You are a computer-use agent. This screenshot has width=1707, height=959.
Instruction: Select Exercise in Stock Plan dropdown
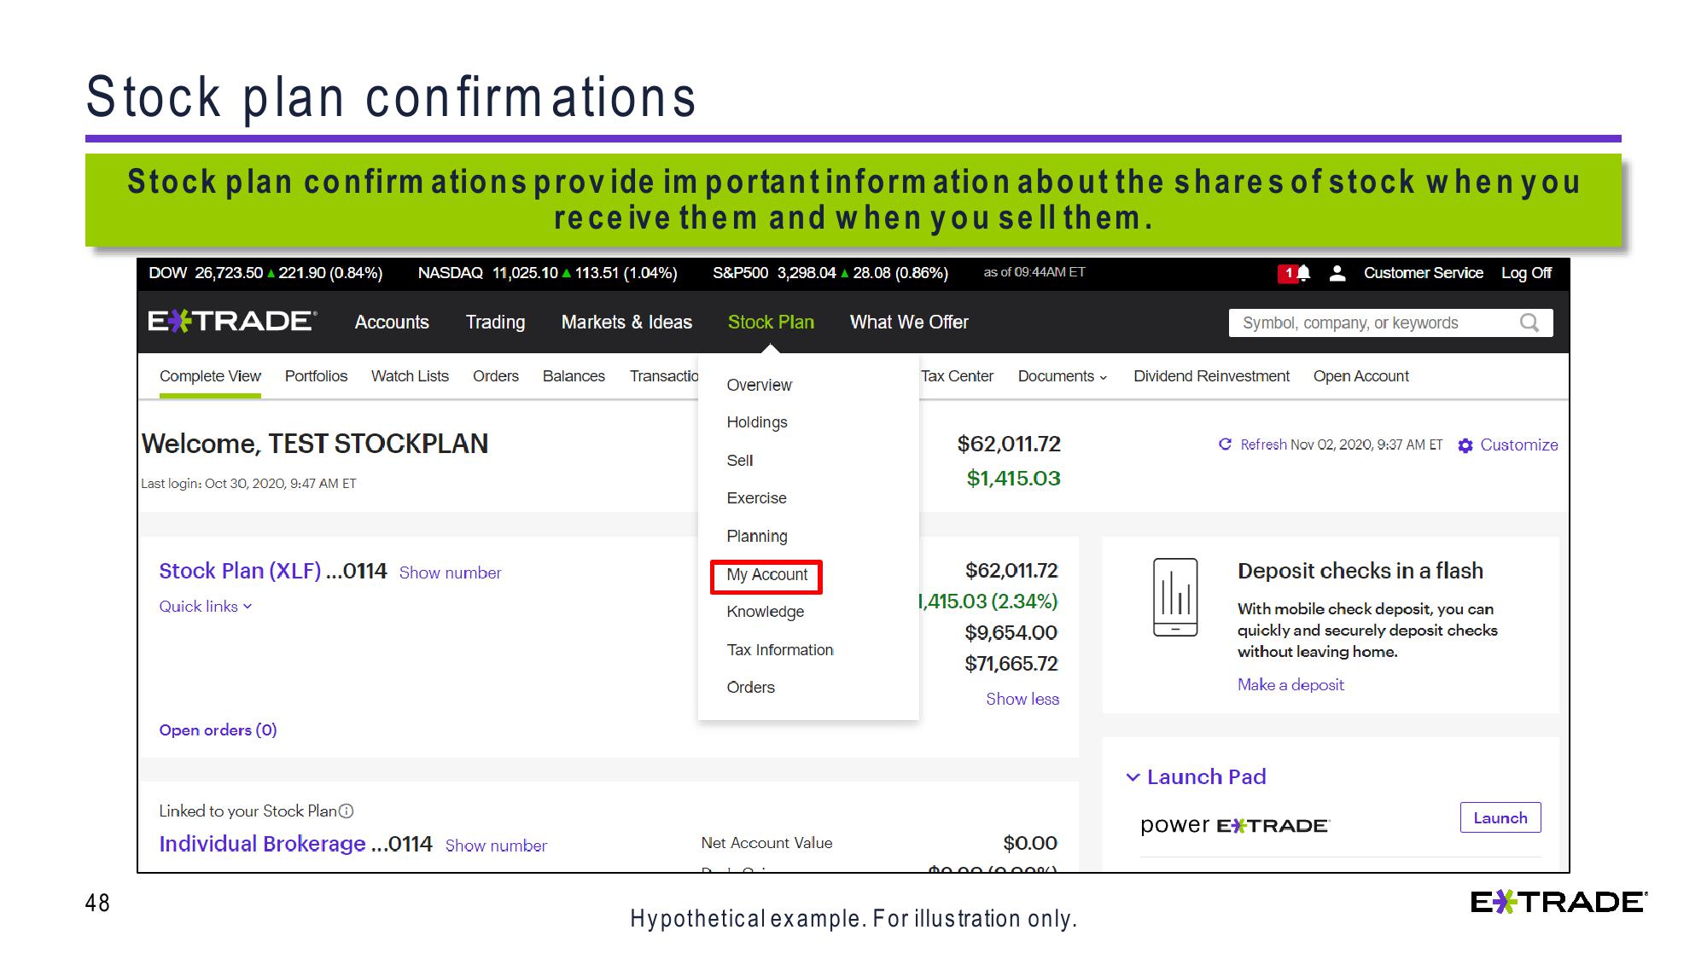click(x=756, y=498)
